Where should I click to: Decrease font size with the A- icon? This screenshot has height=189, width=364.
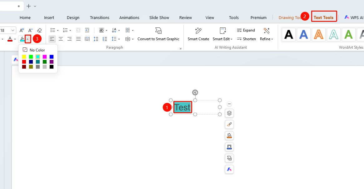tap(30, 30)
